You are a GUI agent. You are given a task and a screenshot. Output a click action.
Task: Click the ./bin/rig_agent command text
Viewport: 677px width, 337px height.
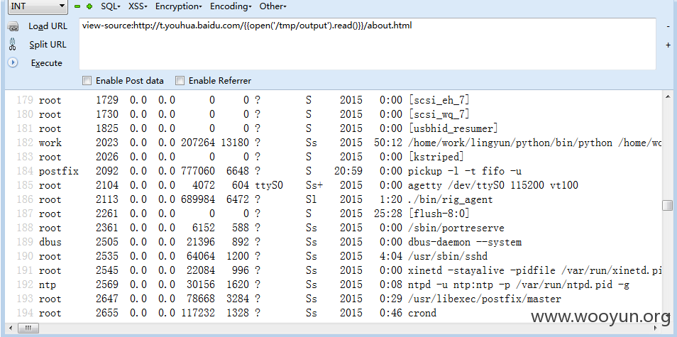[x=451, y=200]
